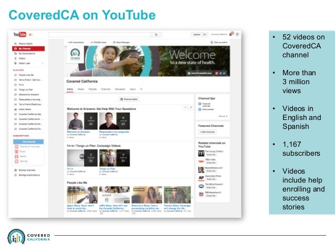Image resolution: width=335 pixels, height=252 pixels.
Task: Click the Gaming channel icon in subscriptions
Action: [16, 162]
